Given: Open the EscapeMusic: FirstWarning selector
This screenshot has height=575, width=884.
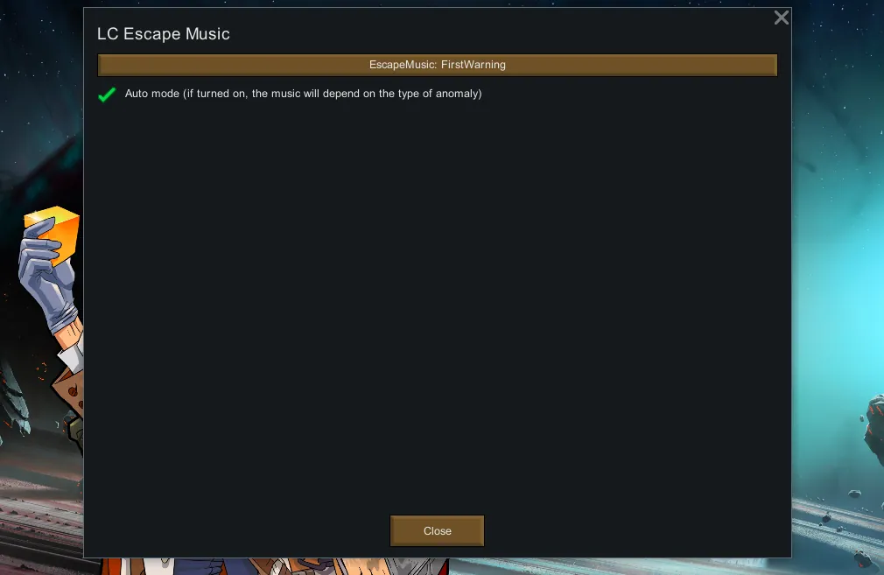Looking at the screenshot, I should (437, 65).
